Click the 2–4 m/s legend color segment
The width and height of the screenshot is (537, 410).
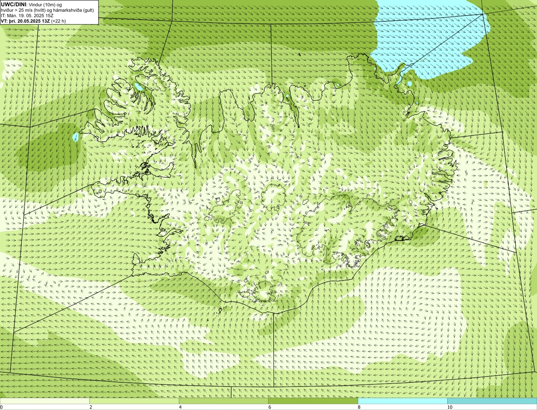point(134,401)
